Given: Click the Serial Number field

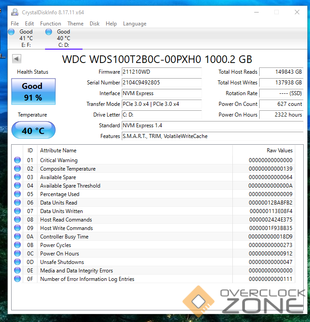Looking at the screenshot, I should [x=161, y=83].
